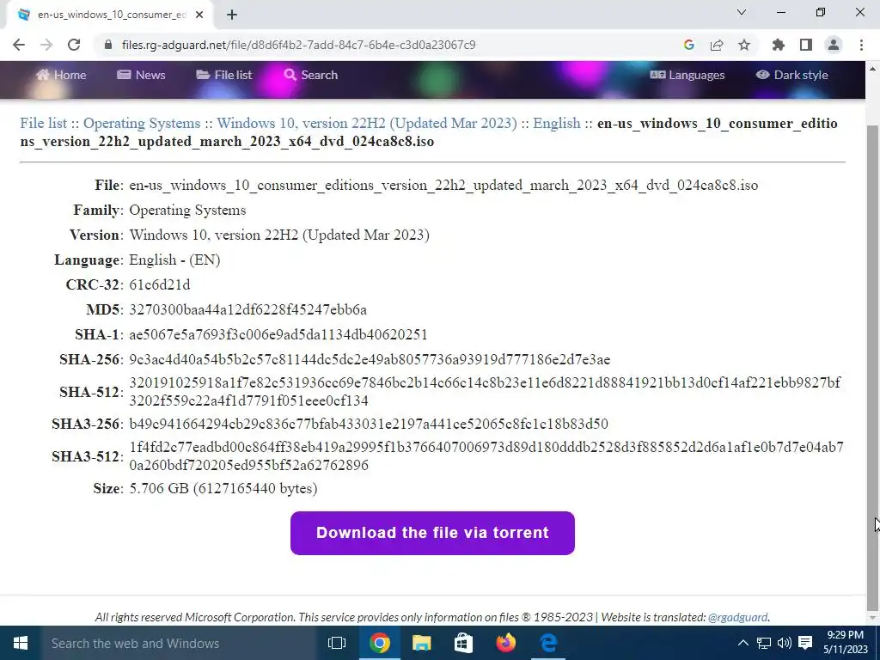
Task: Click Chrome icon on taskbar
Action: tap(379, 643)
